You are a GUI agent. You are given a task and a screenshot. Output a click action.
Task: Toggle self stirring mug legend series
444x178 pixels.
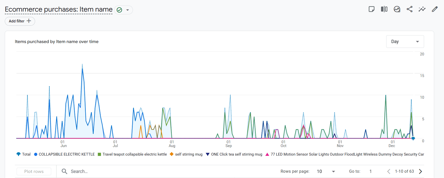tap(186, 154)
